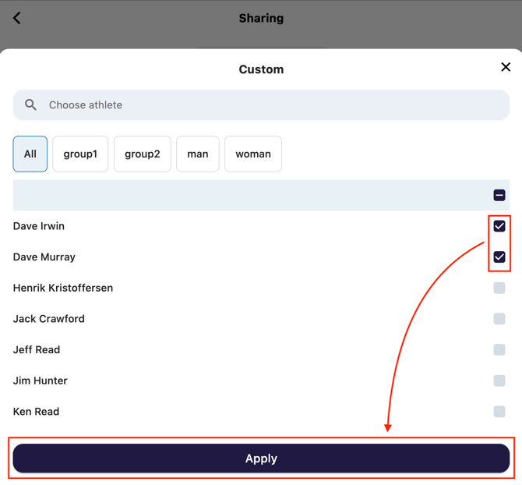522x485 pixels.
Task: Check the Henrik Kristoffersen checkbox
Action: [x=499, y=288]
